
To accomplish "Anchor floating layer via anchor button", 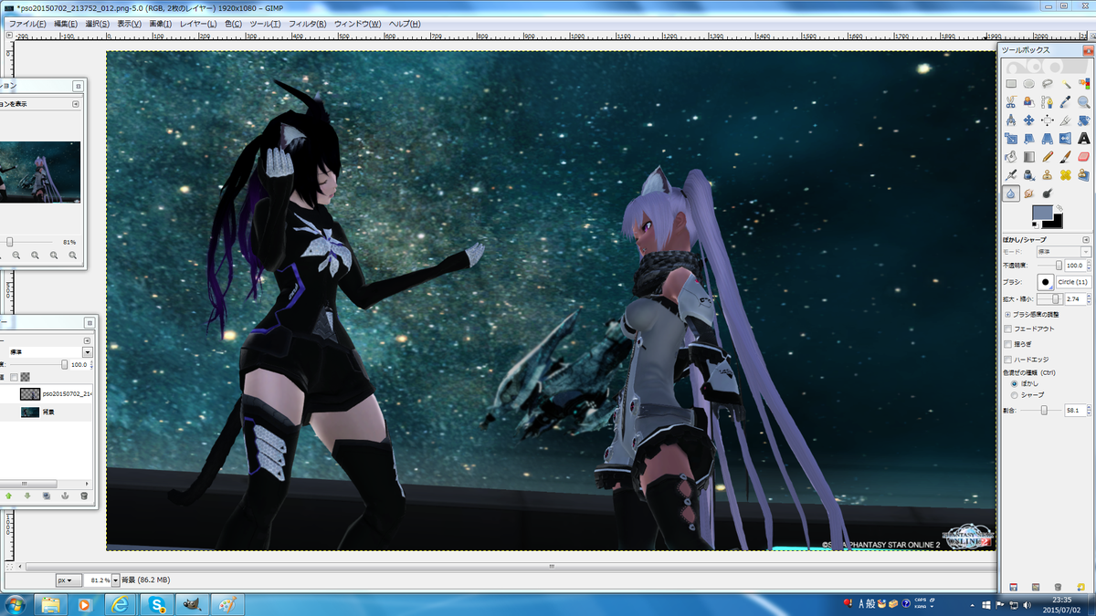I will 65,496.
